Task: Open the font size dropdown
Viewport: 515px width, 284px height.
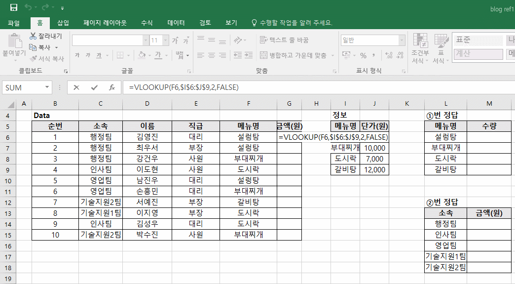Action: [166, 41]
